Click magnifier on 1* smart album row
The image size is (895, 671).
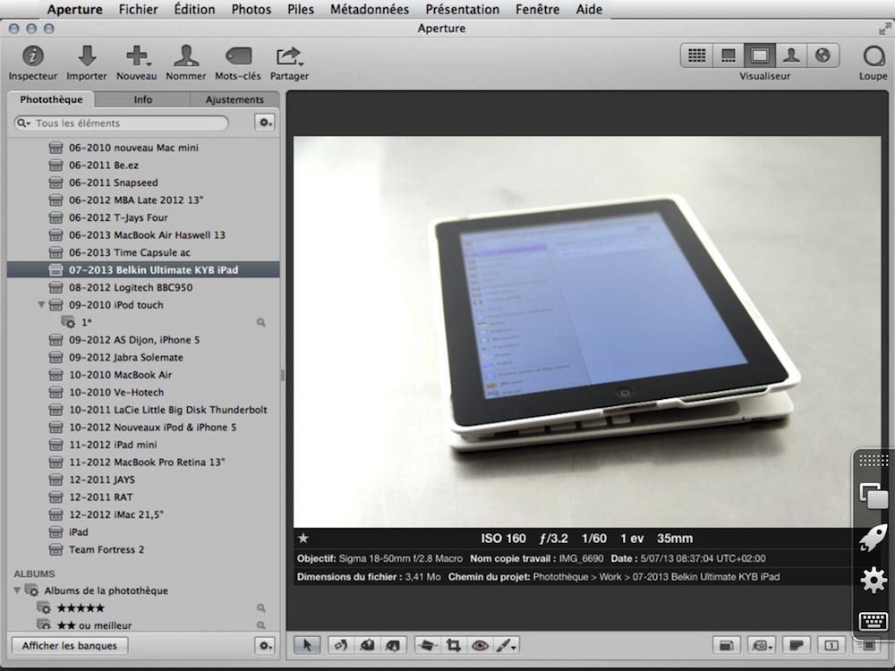(x=260, y=322)
